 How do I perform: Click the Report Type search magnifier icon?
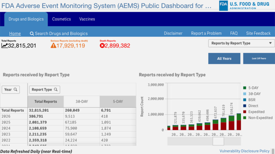point(56,90)
